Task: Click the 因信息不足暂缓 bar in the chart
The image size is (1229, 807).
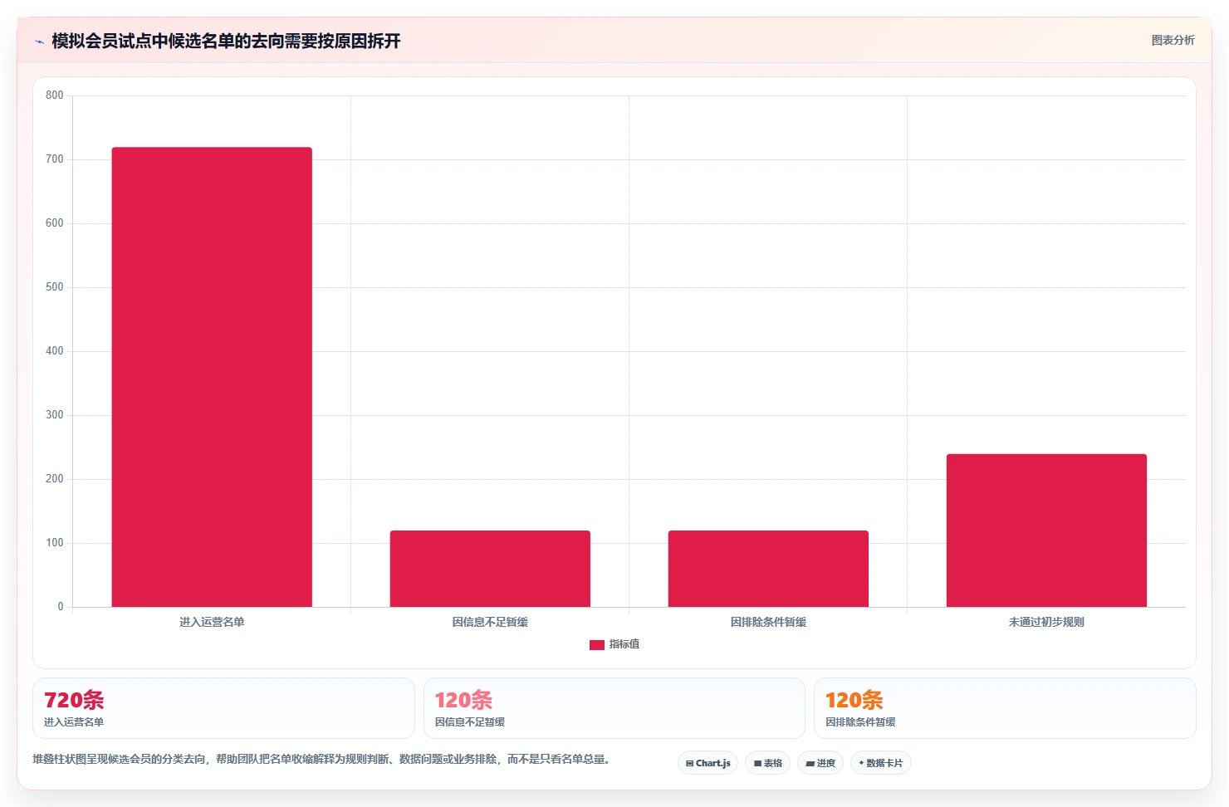Action: coord(490,569)
